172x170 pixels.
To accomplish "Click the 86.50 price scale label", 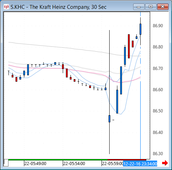I will click(158, 111).
